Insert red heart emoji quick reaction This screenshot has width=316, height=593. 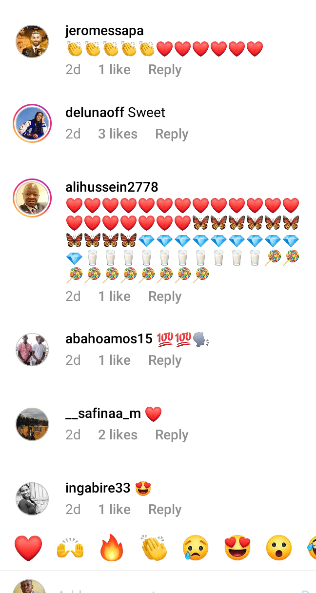28,548
